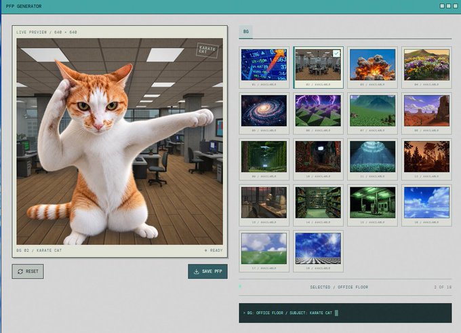Click the Reset button
The height and width of the screenshot is (333, 461).
pos(28,271)
